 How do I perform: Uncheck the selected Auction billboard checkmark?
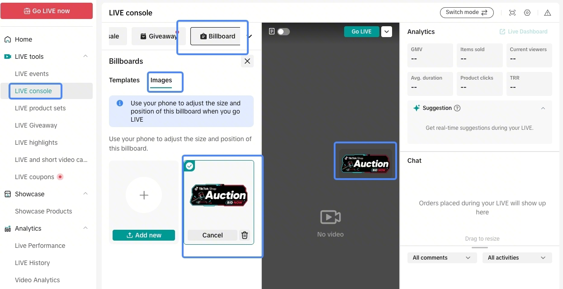click(x=189, y=166)
